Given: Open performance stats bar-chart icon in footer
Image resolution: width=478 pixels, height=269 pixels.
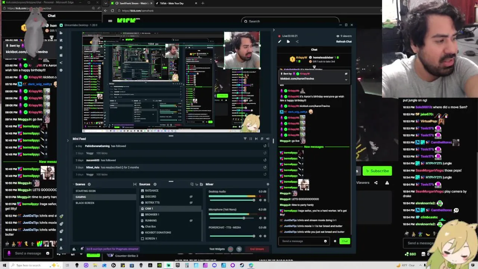Looking at the screenshot, I should click(74, 249).
